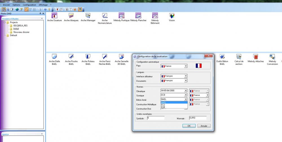
Task: Open the Vision module icon
Action: pos(172,17)
